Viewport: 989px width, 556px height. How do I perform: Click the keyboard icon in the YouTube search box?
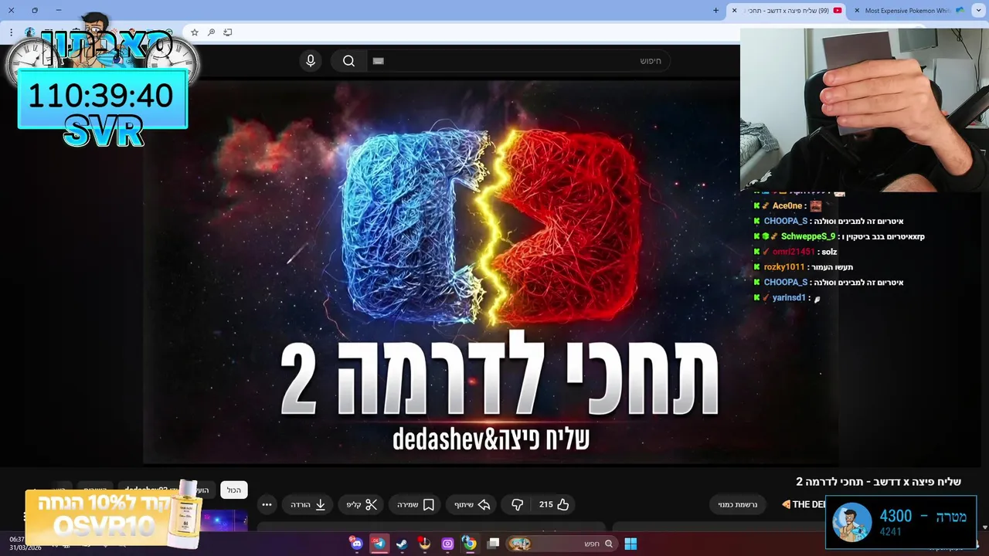point(378,61)
